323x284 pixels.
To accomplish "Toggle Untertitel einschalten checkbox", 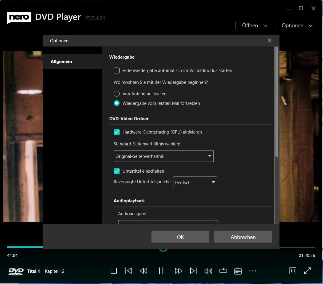I will (117, 171).
